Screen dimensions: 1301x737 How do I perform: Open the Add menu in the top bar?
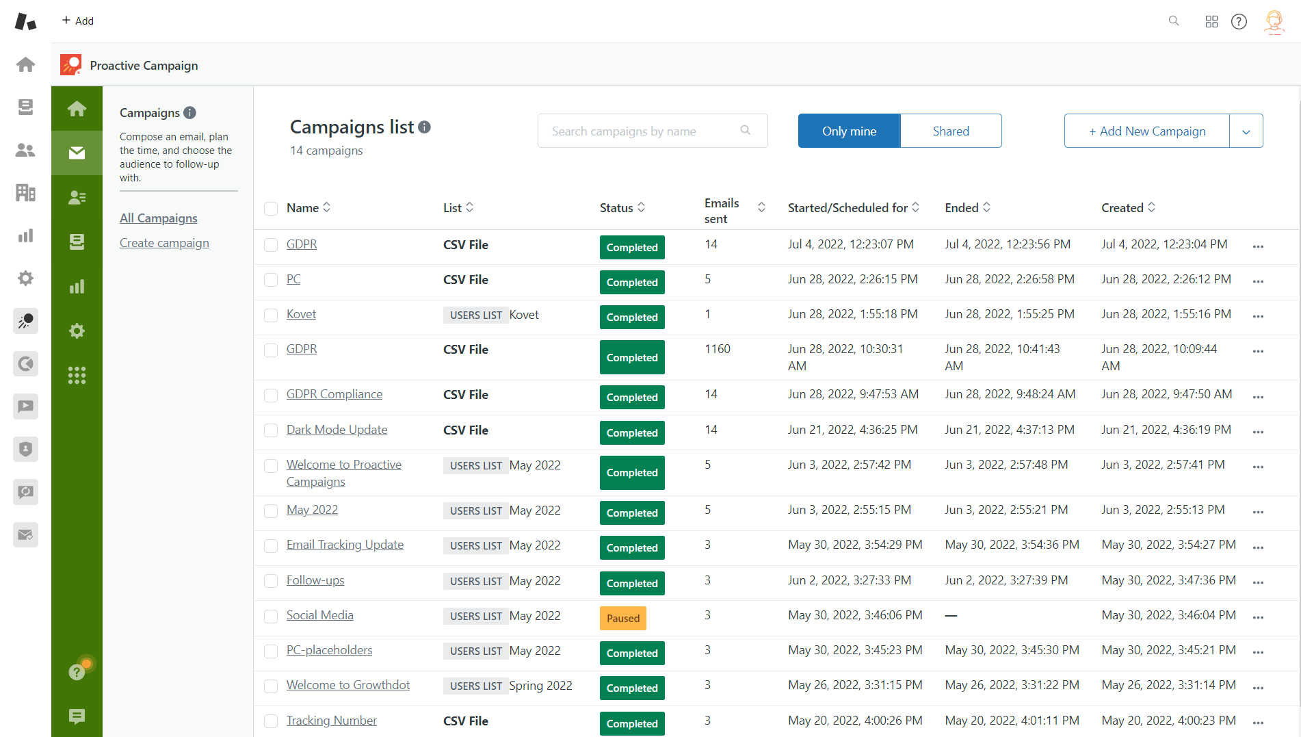point(77,21)
